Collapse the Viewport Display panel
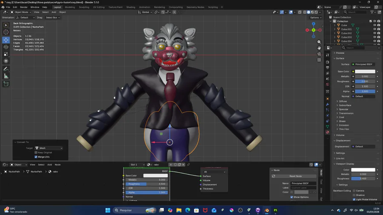Image resolution: width=383 pixels, height=215 pixels. [345, 164]
